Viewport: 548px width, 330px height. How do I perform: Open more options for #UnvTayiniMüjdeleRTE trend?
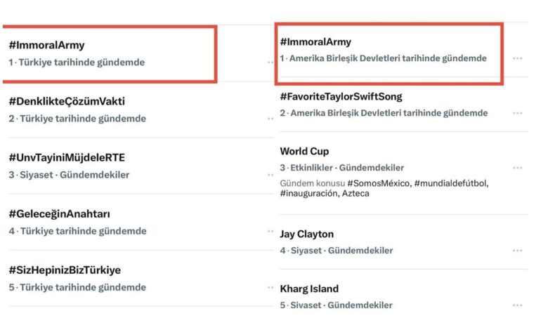270,175
